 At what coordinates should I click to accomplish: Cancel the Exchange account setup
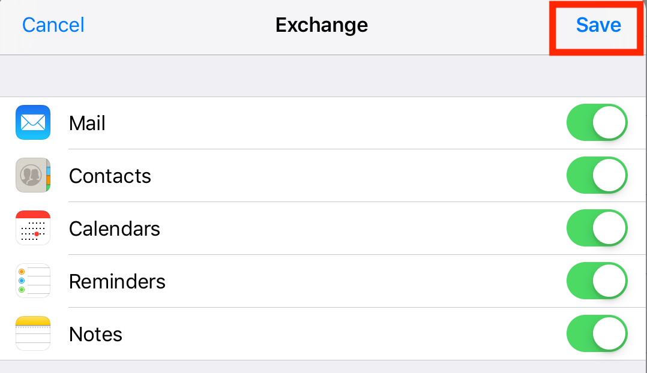pos(53,25)
